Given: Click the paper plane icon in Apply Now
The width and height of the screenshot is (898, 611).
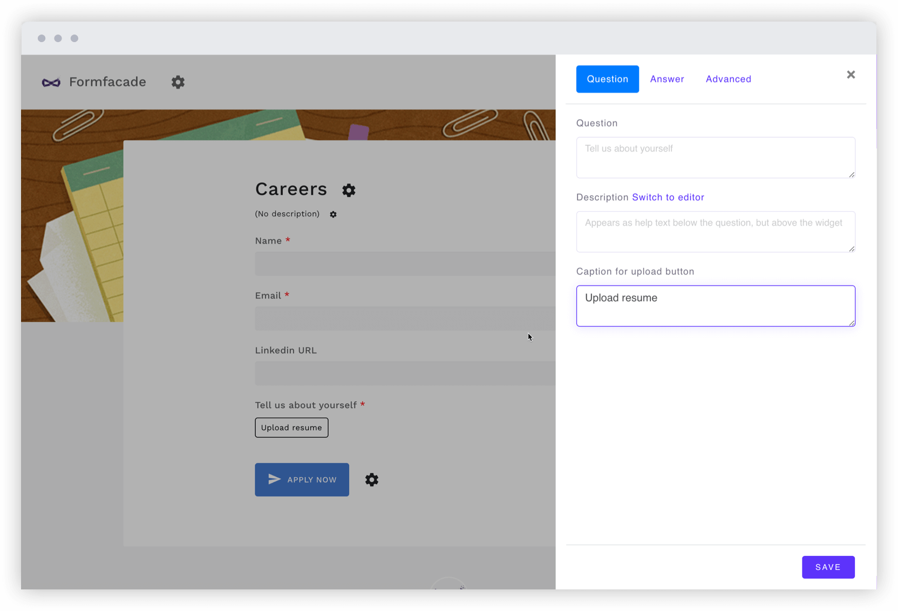Looking at the screenshot, I should [x=274, y=479].
